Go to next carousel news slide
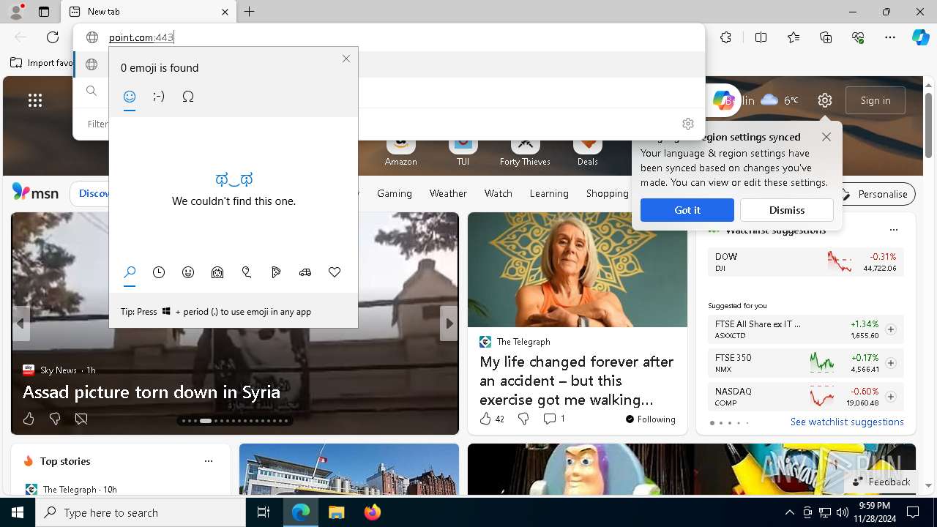 point(448,324)
